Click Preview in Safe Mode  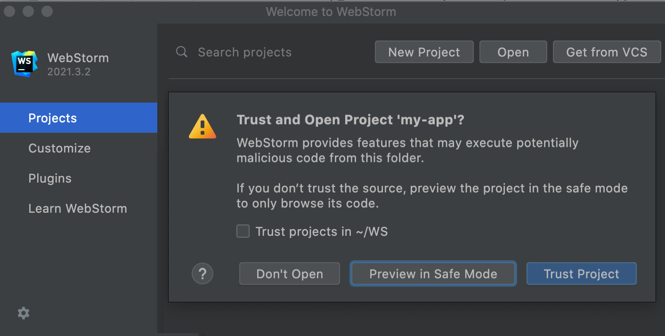(433, 274)
